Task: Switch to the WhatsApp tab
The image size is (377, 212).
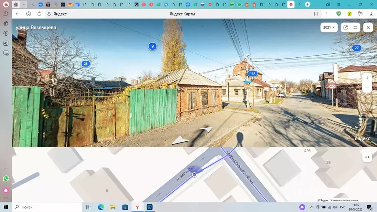Action: tap(239, 4)
